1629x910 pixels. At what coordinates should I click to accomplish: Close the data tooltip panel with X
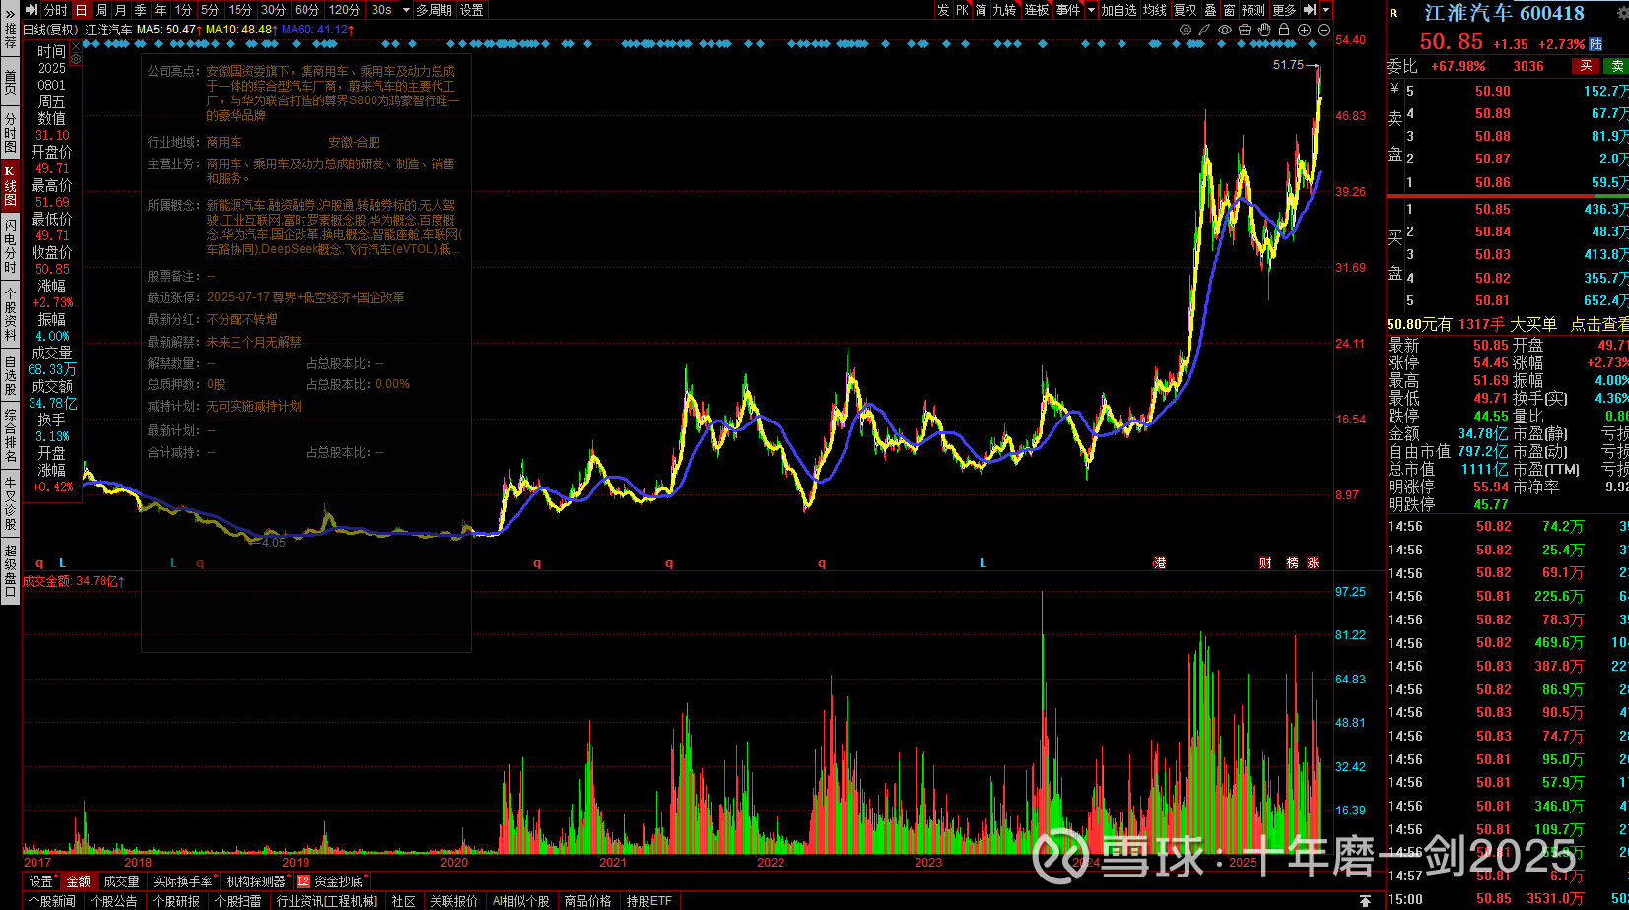pos(76,44)
